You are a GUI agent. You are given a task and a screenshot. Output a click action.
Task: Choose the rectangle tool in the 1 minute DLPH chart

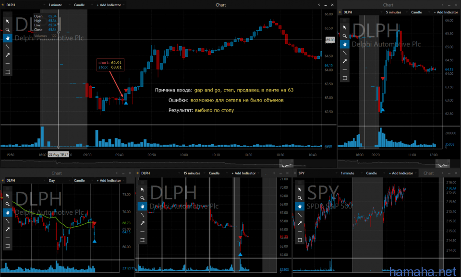coord(8,72)
